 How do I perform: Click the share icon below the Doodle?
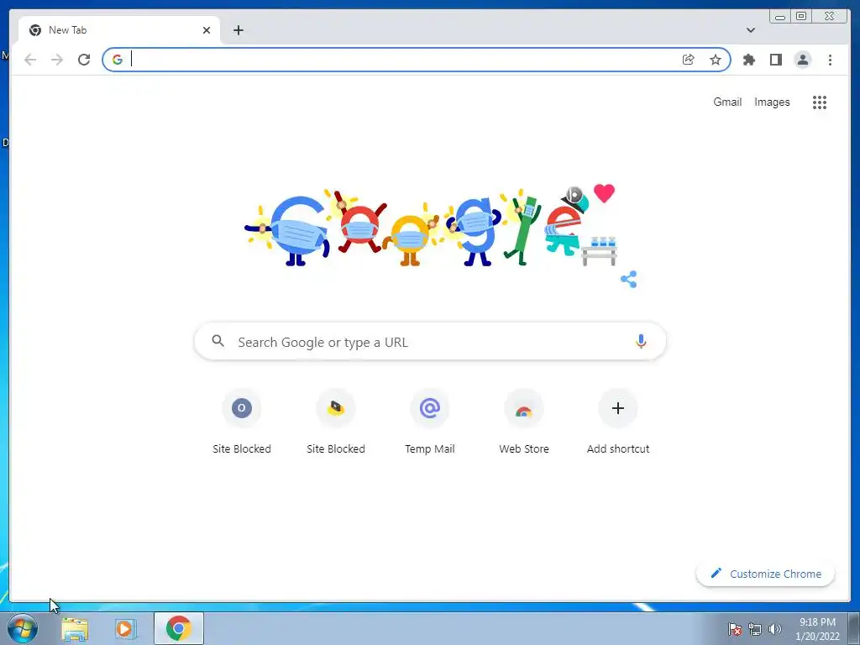(x=628, y=279)
